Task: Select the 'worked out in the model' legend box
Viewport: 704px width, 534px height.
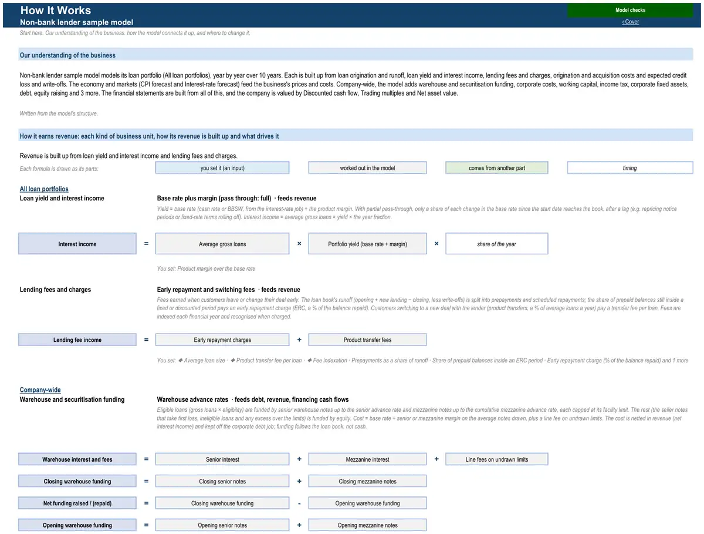Action: 367,168
